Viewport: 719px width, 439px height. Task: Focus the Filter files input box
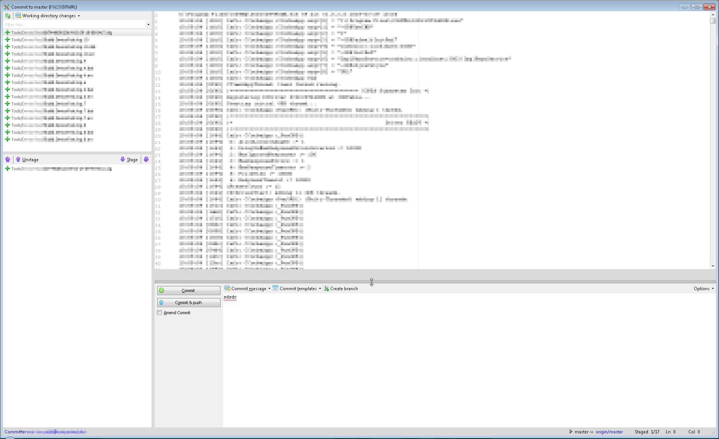point(74,25)
